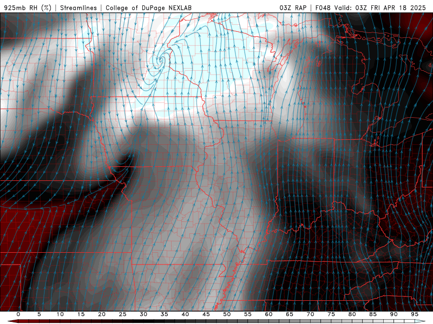Click the 35 label on color scale
This screenshot has width=433, height=324.
coord(165,314)
